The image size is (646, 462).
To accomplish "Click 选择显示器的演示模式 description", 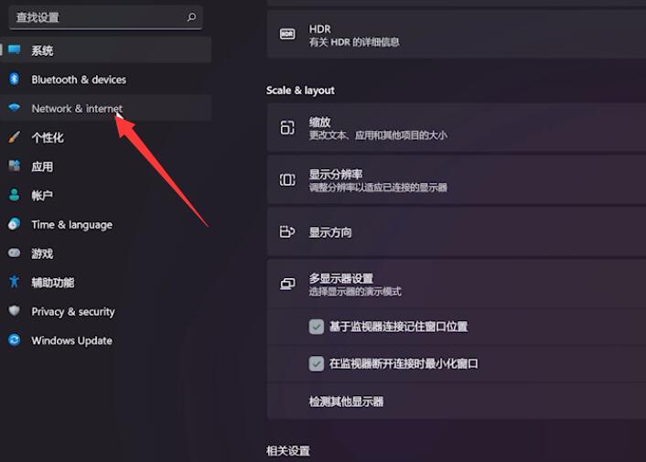I will tap(355, 292).
